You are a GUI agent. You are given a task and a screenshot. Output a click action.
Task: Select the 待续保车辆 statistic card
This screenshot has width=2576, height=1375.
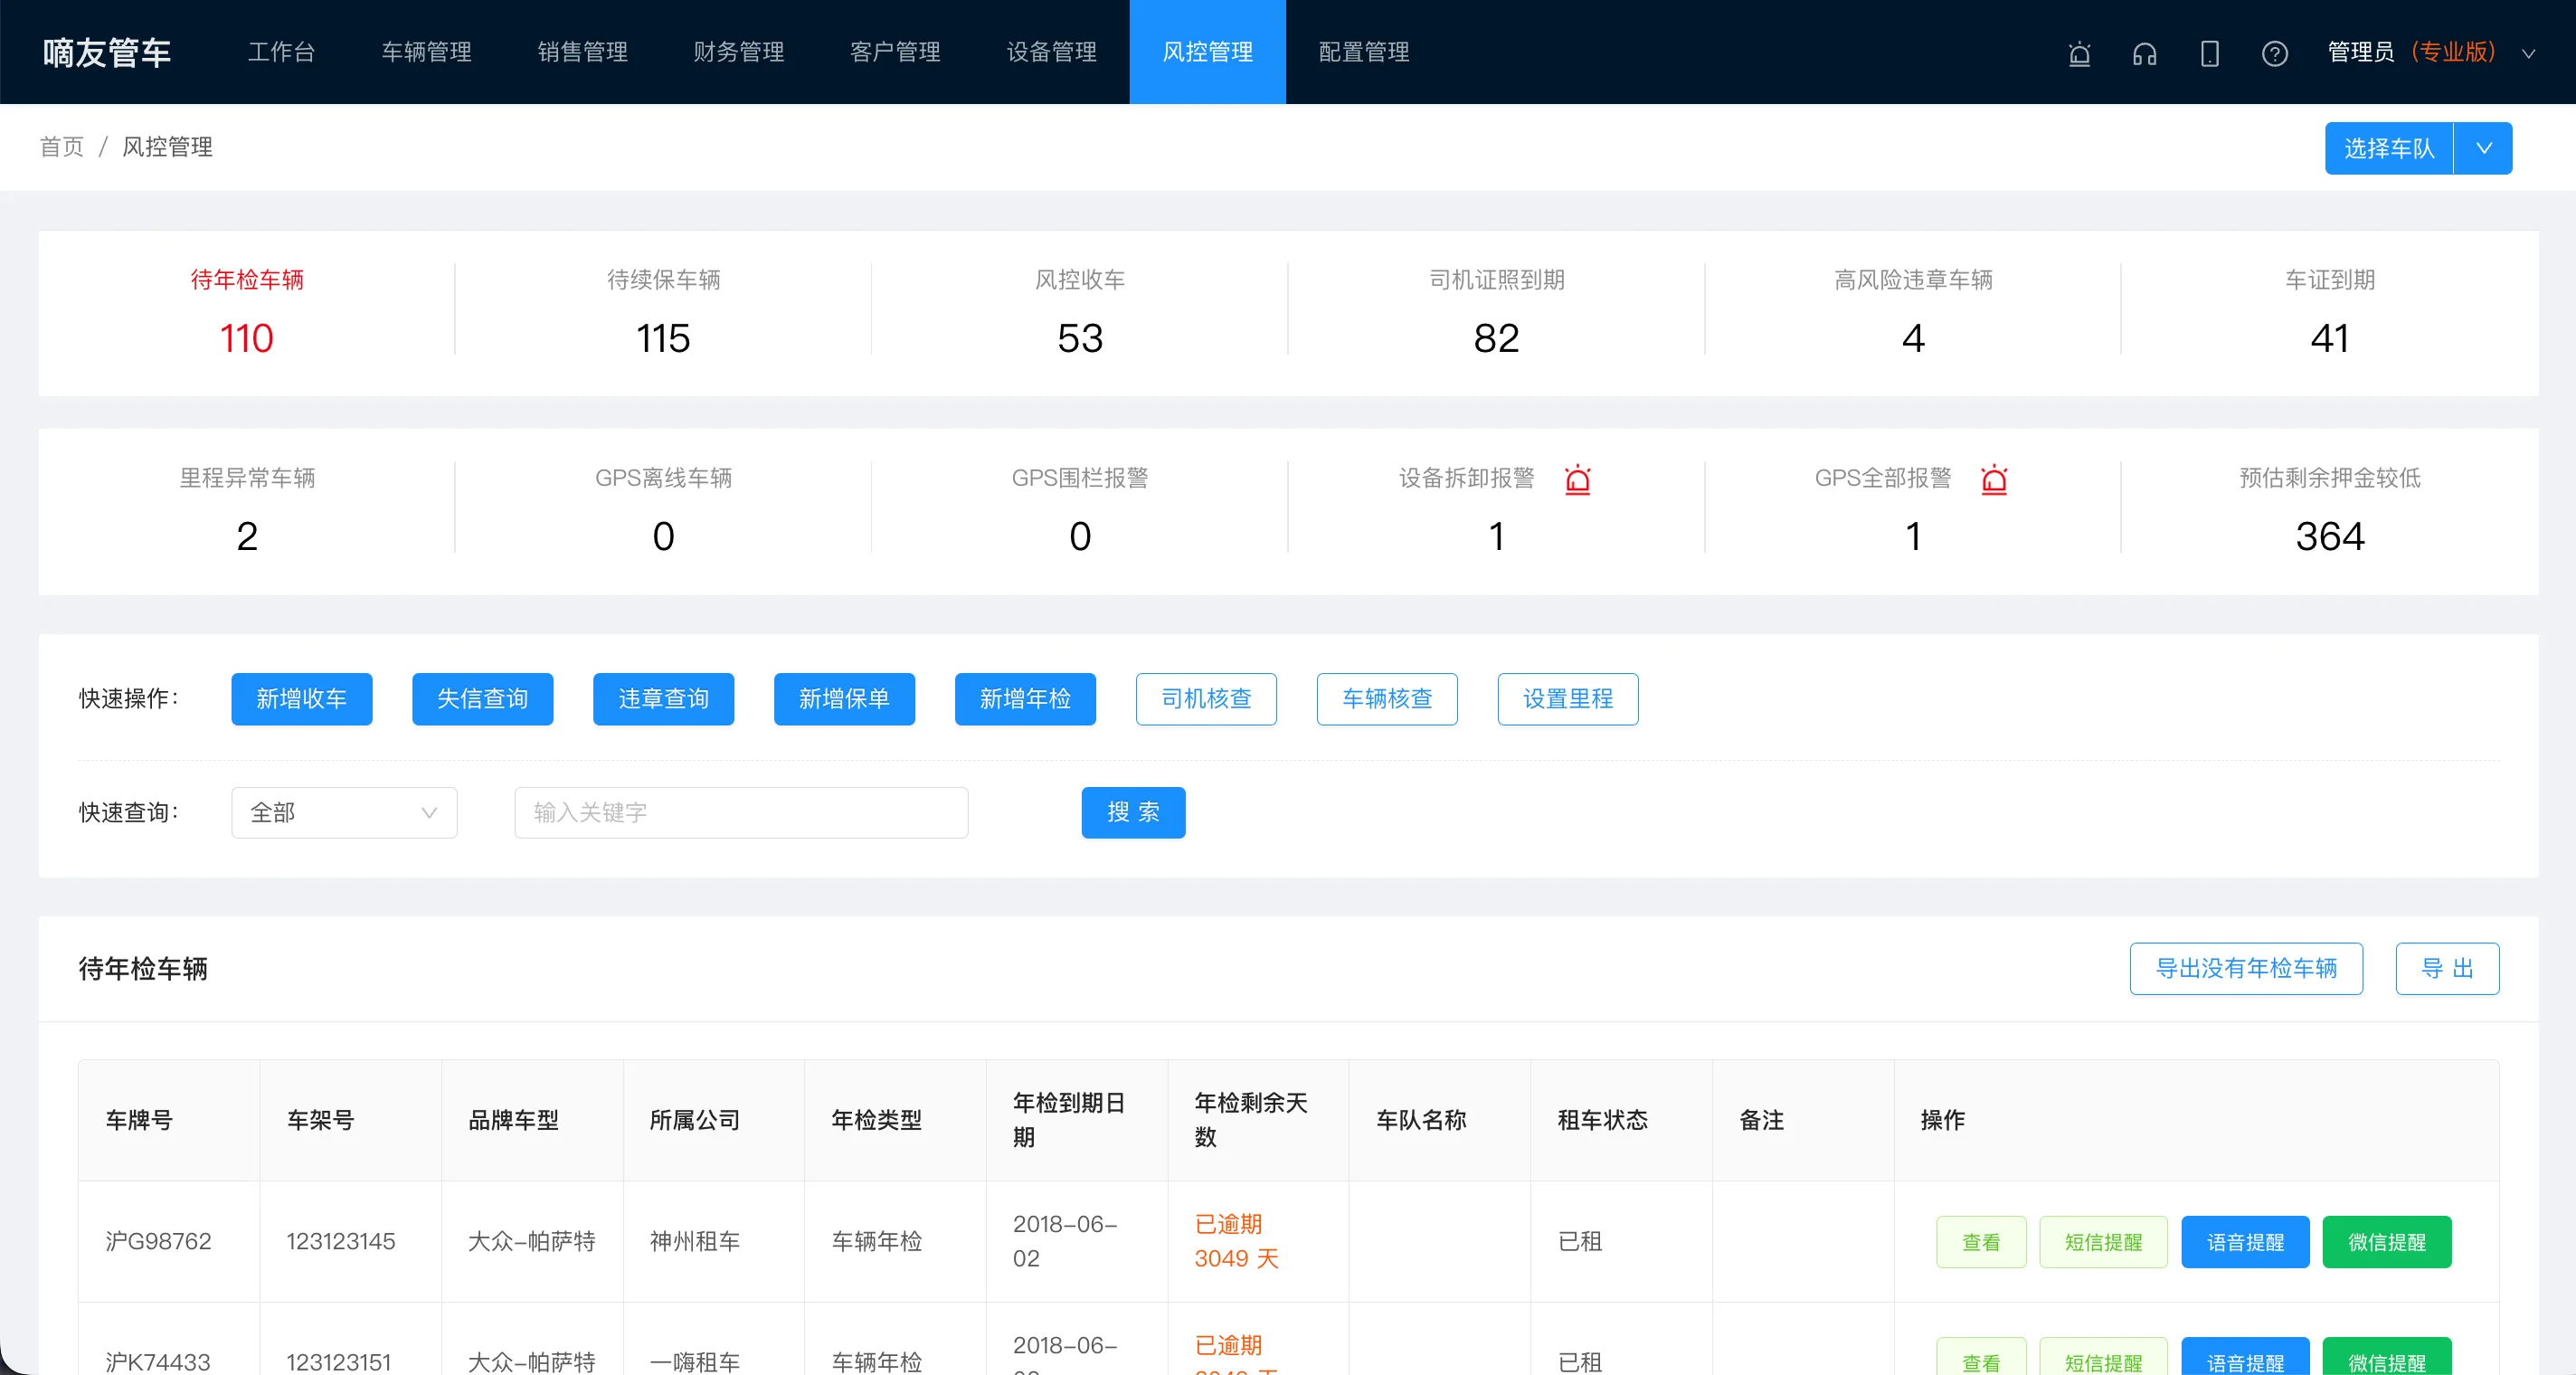coord(663,313)
